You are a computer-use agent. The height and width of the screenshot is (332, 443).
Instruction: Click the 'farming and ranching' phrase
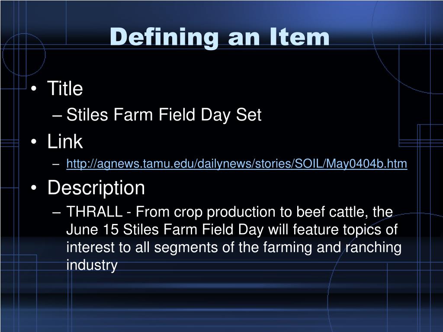pos(332,247)
